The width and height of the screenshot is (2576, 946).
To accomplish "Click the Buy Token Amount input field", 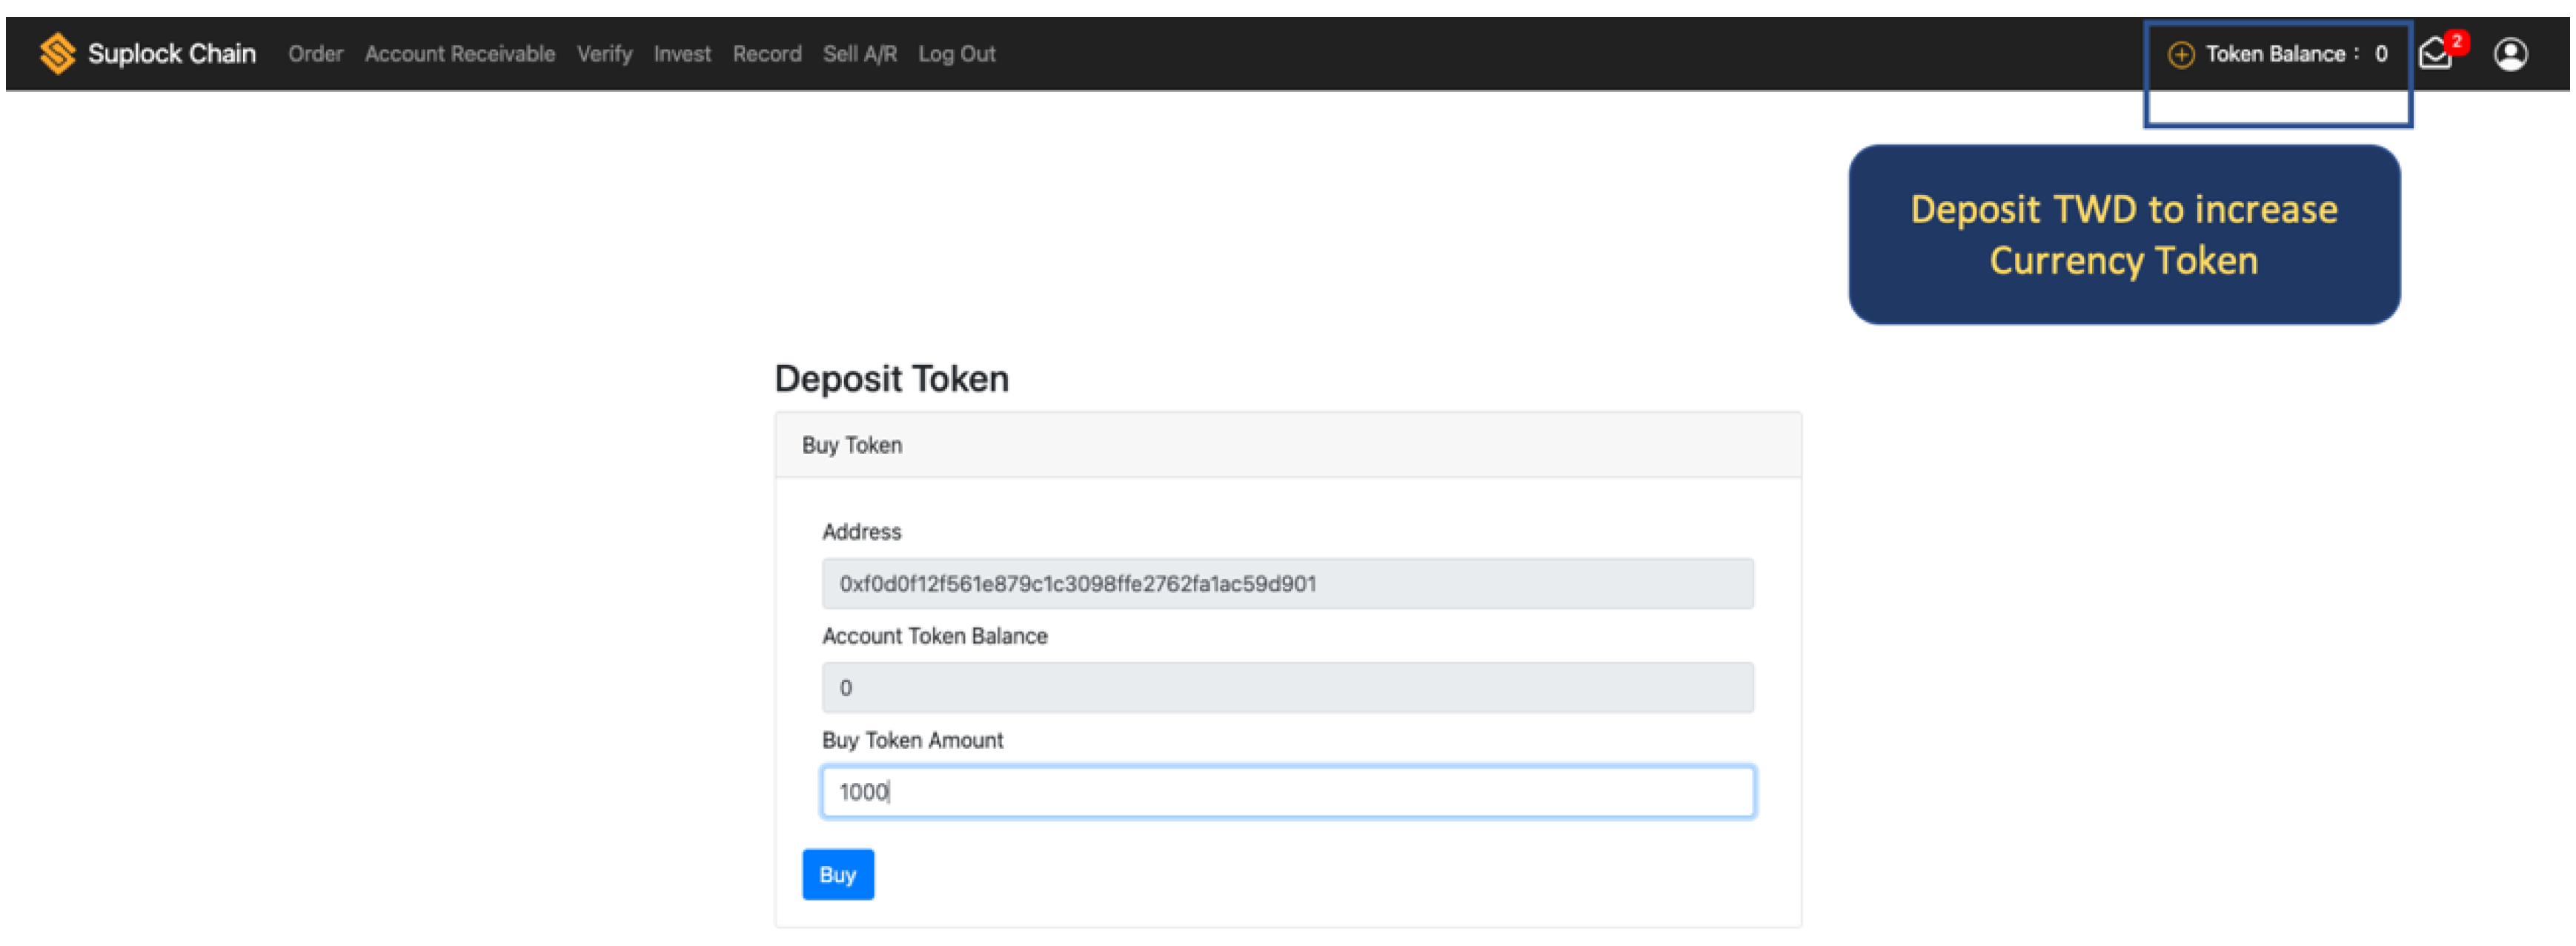I will 1287,792.
